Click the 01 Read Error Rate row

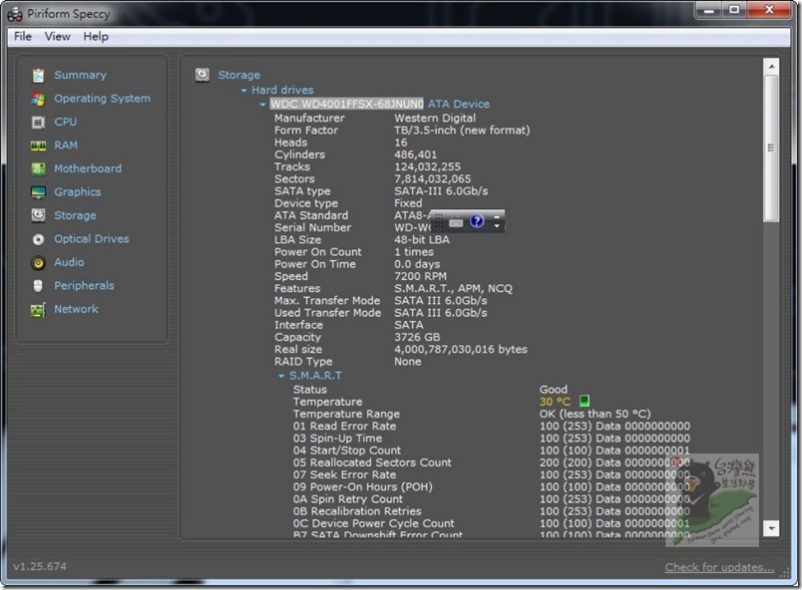coord(491,426)
